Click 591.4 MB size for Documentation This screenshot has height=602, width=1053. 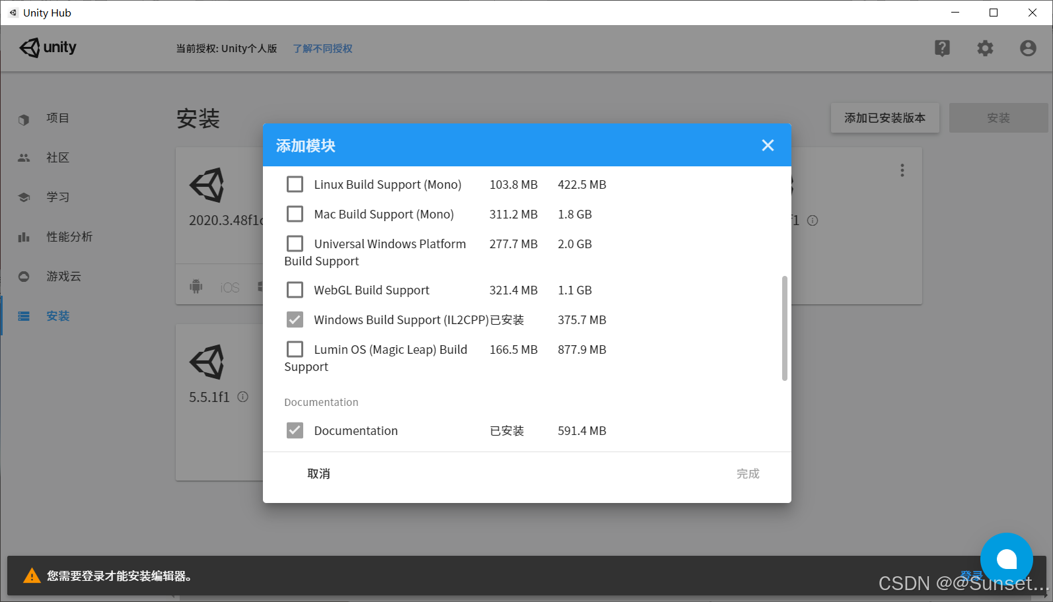pyautogui.click(x=582, y=431)
